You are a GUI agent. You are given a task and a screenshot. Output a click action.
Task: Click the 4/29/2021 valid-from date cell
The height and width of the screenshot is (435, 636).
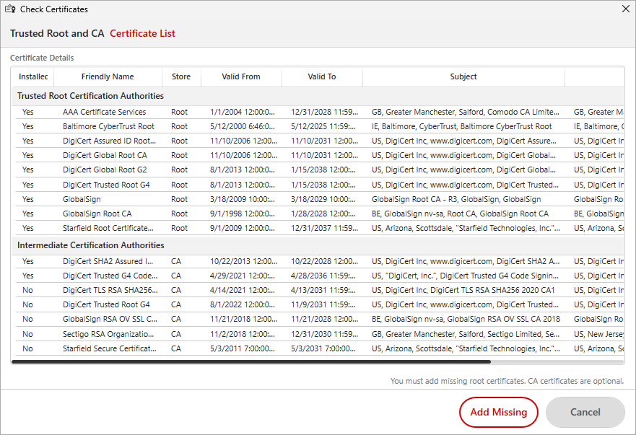coord(242,276)
